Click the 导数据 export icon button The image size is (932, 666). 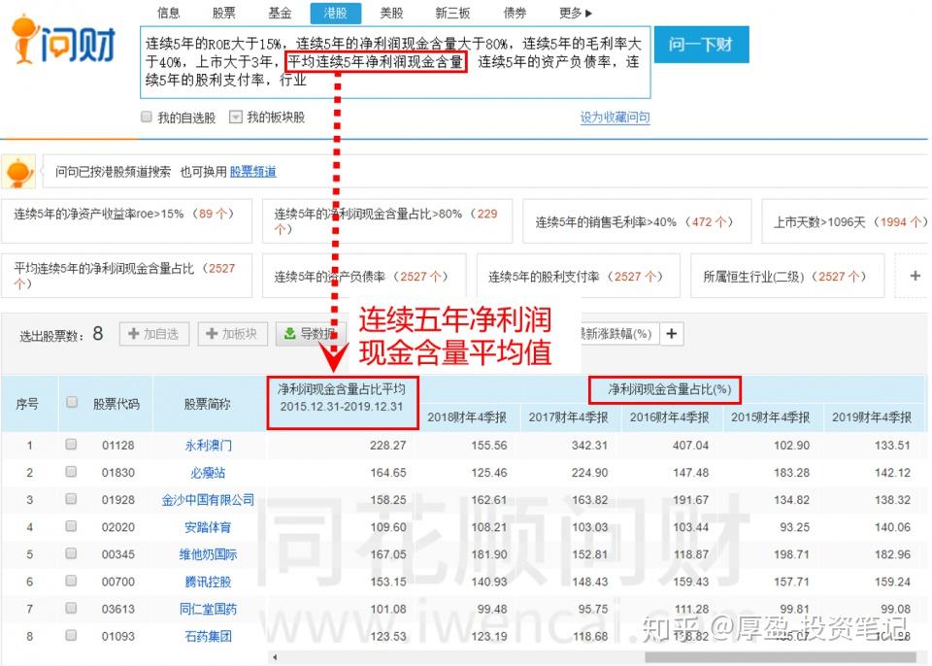pyautogui.click(x=308, y=334)
